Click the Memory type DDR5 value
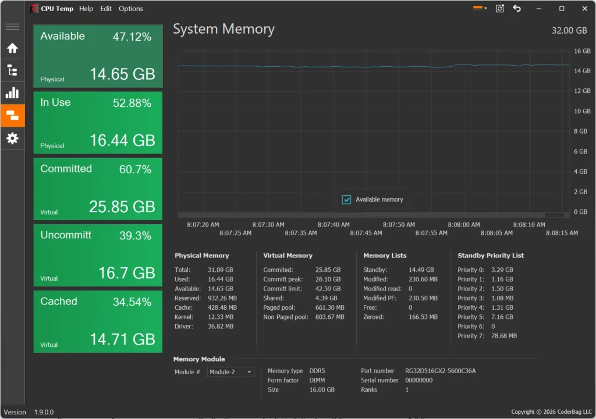Screen dimensions: 596x419 tap(317, 371)
